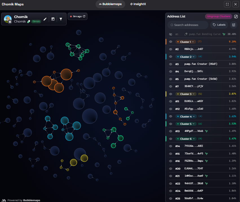The width and height of the screenshot is (240, 202).
Task: Open the funnel filter icon
Action: coord(61,19)
